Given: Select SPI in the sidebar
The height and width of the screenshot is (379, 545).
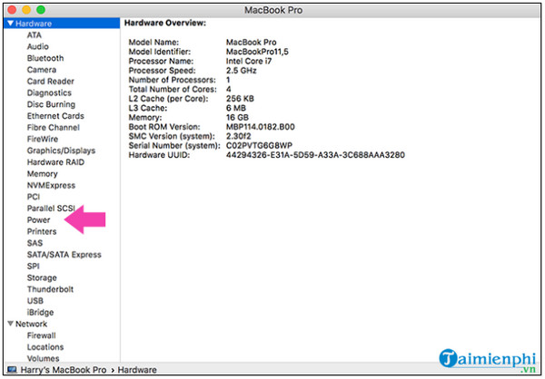Looking at the screenshot, I should click(33, 267).
